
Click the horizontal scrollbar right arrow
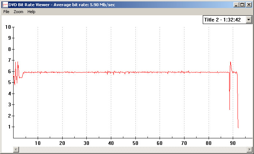tap(250, 150)
